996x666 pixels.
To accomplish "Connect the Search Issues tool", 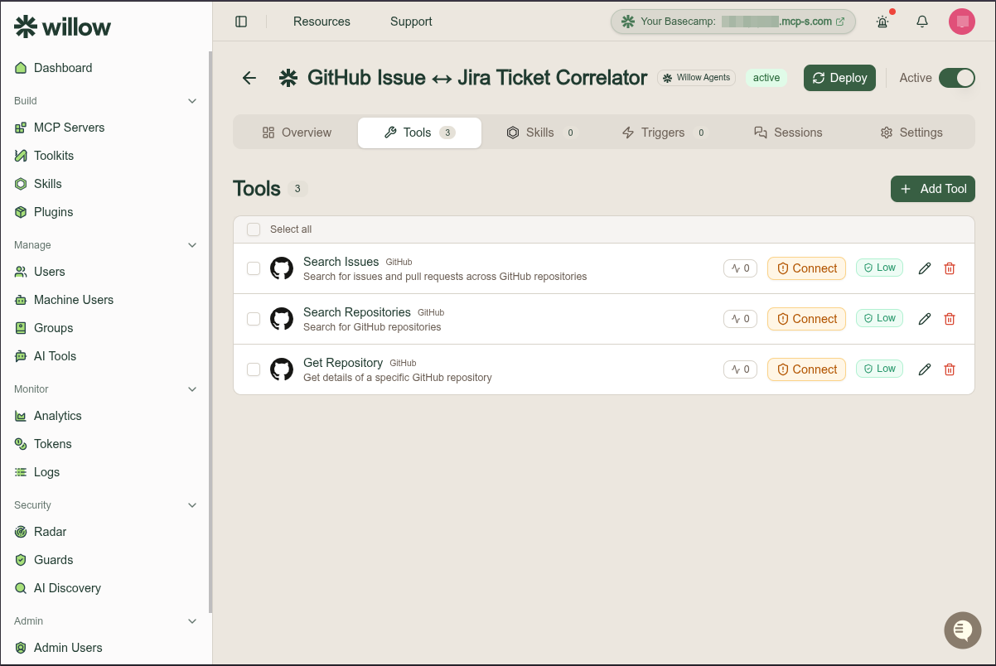I will [806, 268].
